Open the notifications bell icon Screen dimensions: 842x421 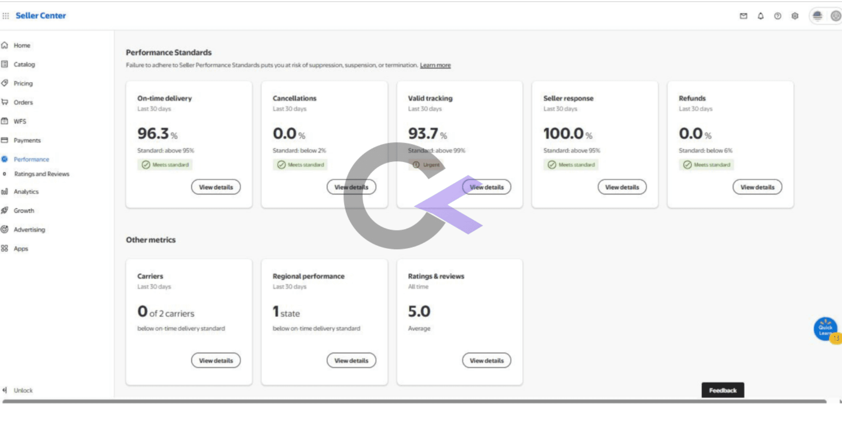[x=760, y=16]
